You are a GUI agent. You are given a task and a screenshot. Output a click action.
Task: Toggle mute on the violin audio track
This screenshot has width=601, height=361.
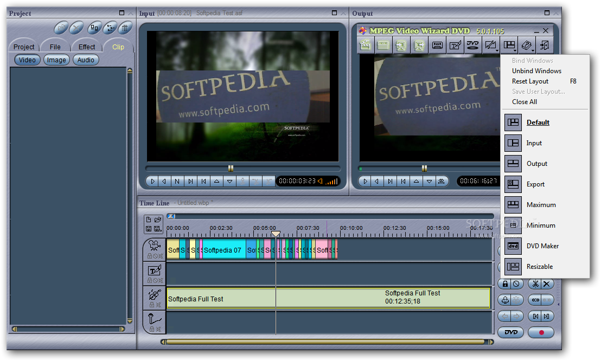pyautogui.click(x=158, y=305)
